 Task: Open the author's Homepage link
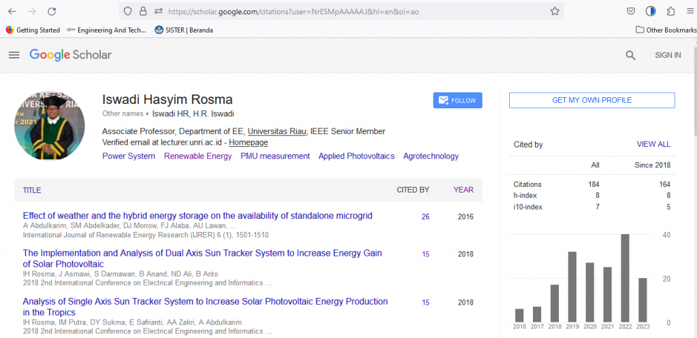pyautogui.click(x=248, y=143)
